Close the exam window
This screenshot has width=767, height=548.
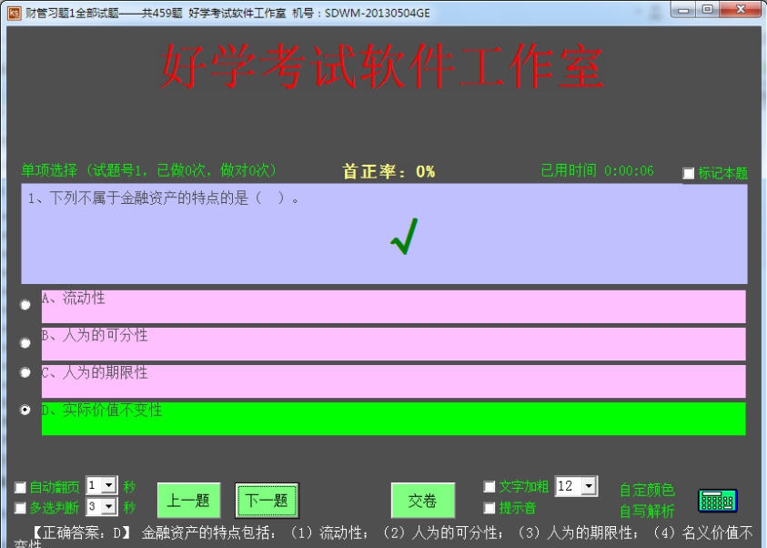(x=741, y=10)
